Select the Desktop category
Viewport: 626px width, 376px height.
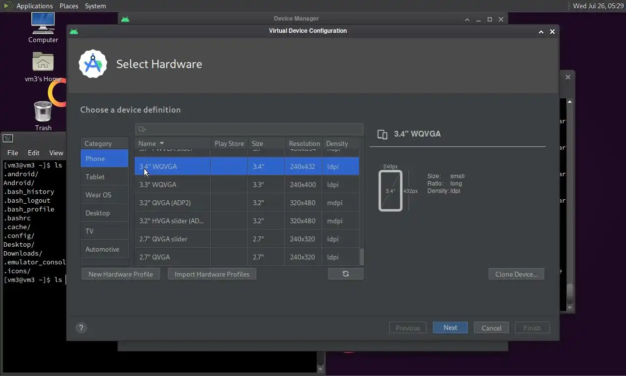(104, 213)
